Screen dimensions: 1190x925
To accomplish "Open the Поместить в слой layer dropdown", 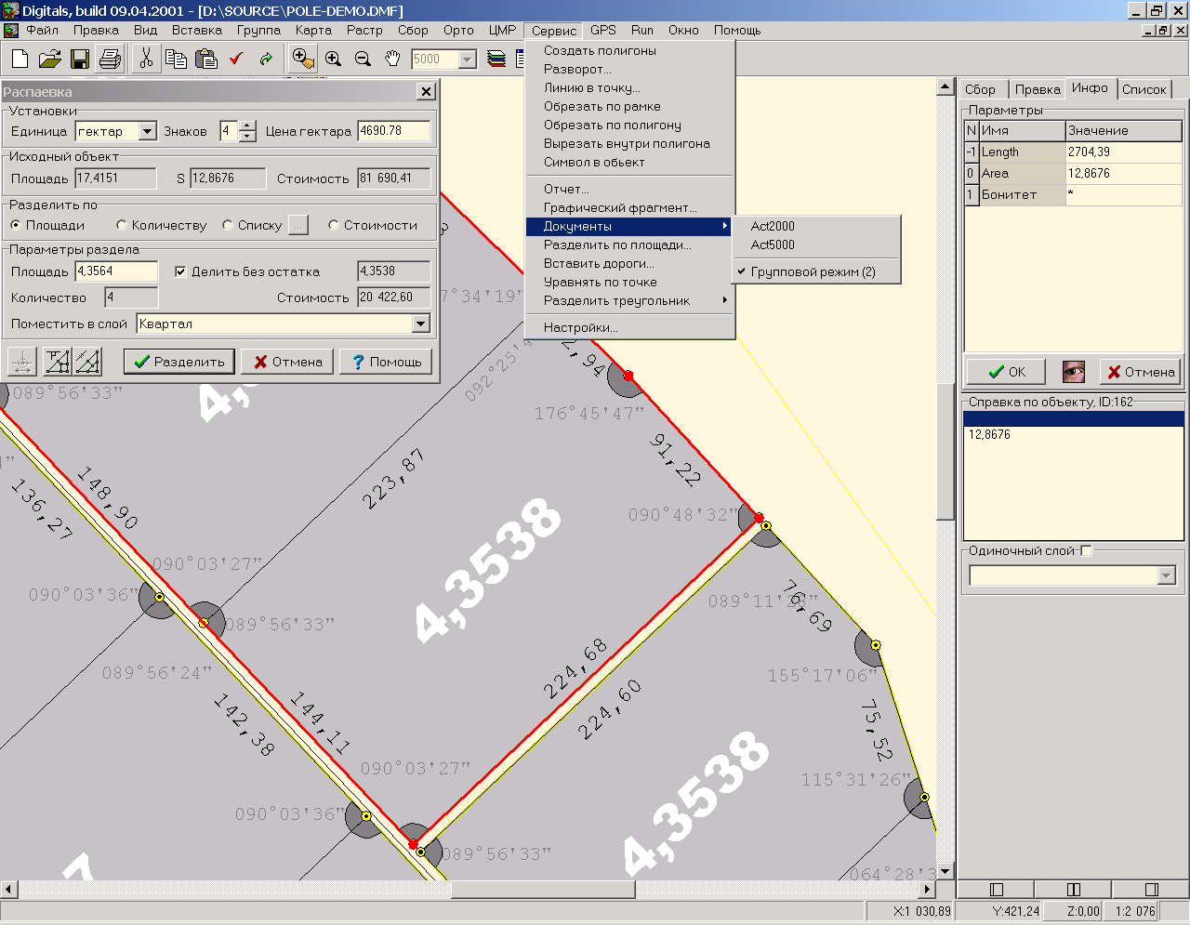I will point(421,324).
